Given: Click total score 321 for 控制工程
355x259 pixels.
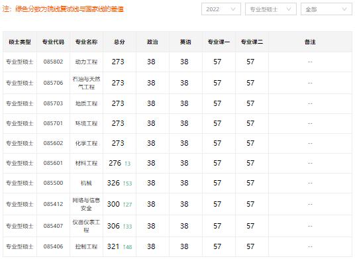Looking at the screenshot, I should (x=113, y=246).
